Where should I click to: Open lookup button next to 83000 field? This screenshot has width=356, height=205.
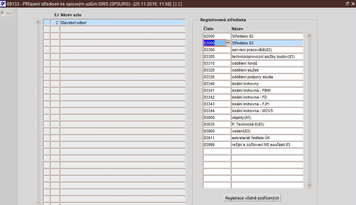(x=228, y=43)
